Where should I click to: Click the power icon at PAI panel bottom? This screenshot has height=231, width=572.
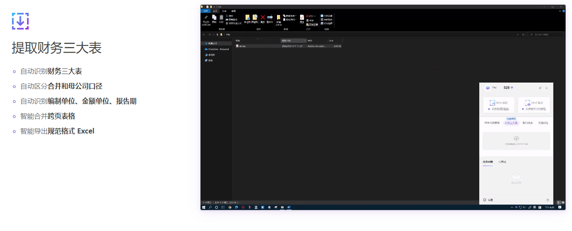click(548, 200)
